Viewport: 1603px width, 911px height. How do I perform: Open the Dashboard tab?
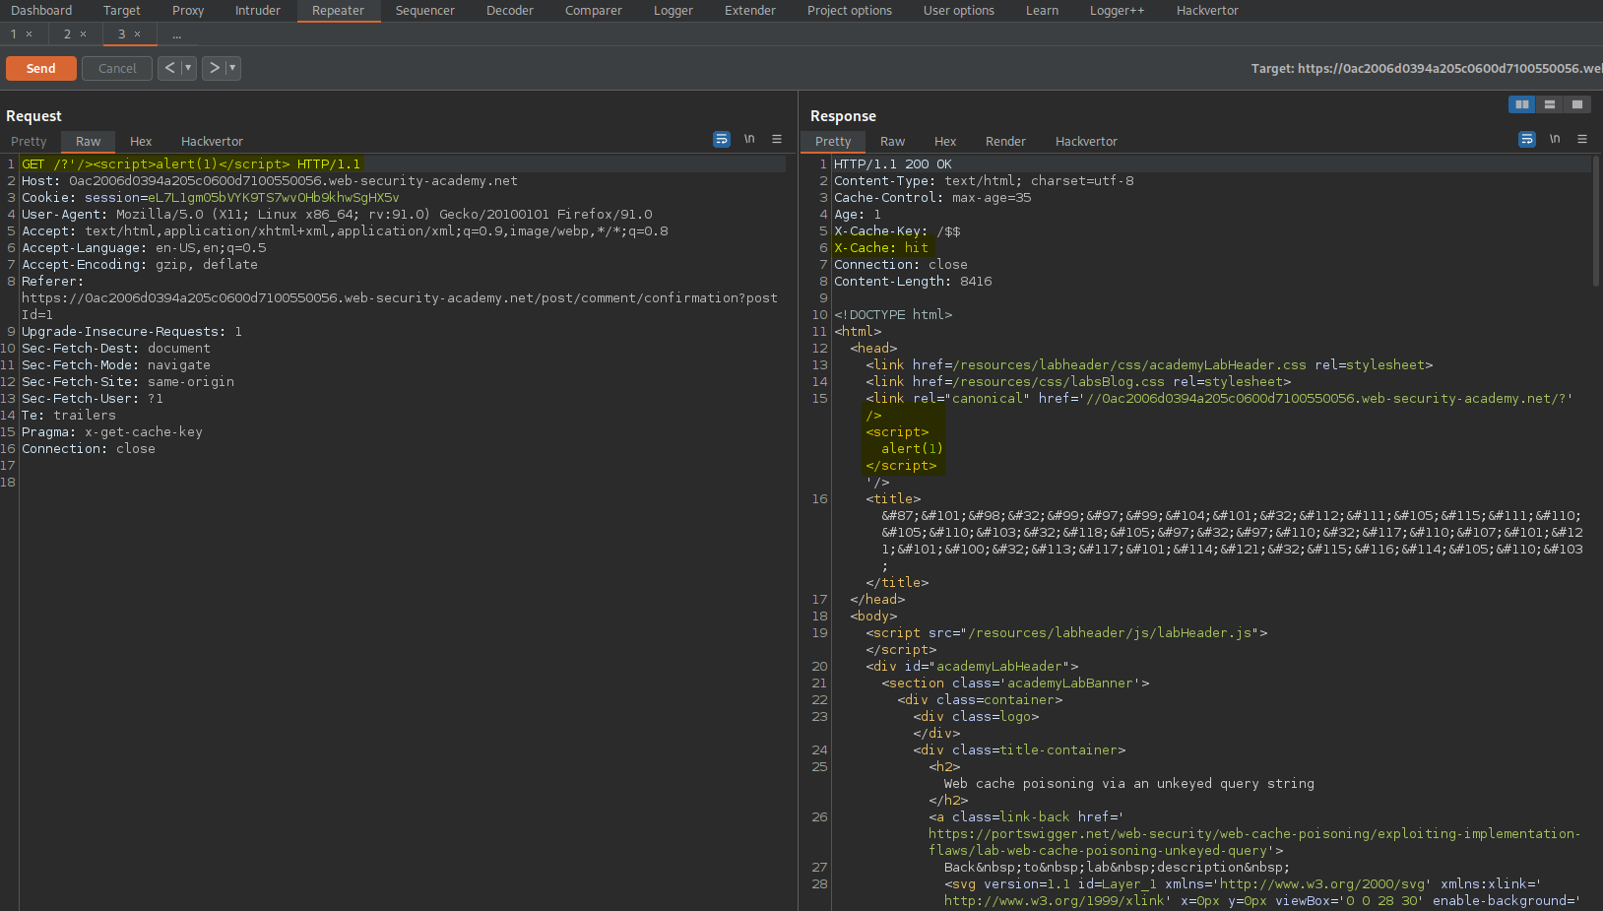(41, 11)
